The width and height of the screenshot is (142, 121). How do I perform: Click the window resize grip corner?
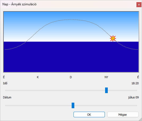pyautogui.click(x=140, y=119)
